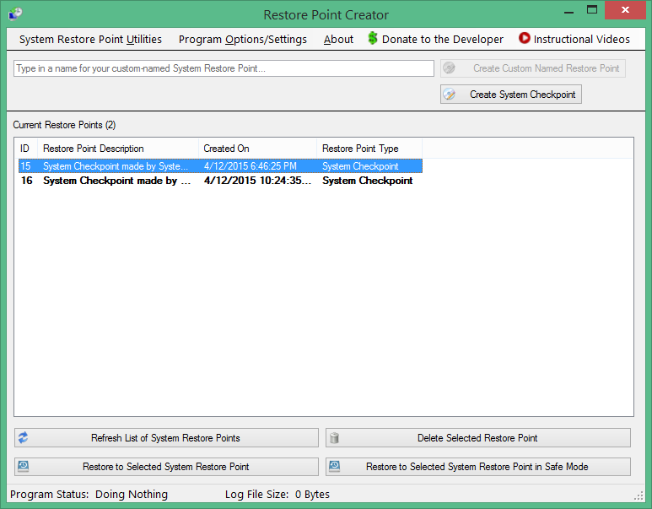Screen dimensions: 652x509
Task: Click the app icon in title bar
Action: point(15,14)
